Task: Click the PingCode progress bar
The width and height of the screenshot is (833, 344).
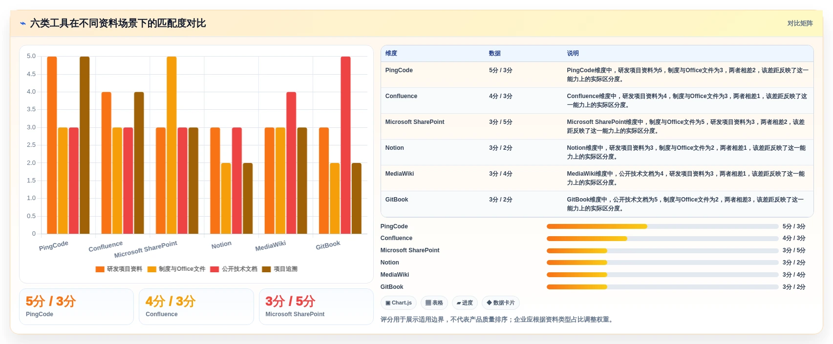Action: click(x=662, y=226)
